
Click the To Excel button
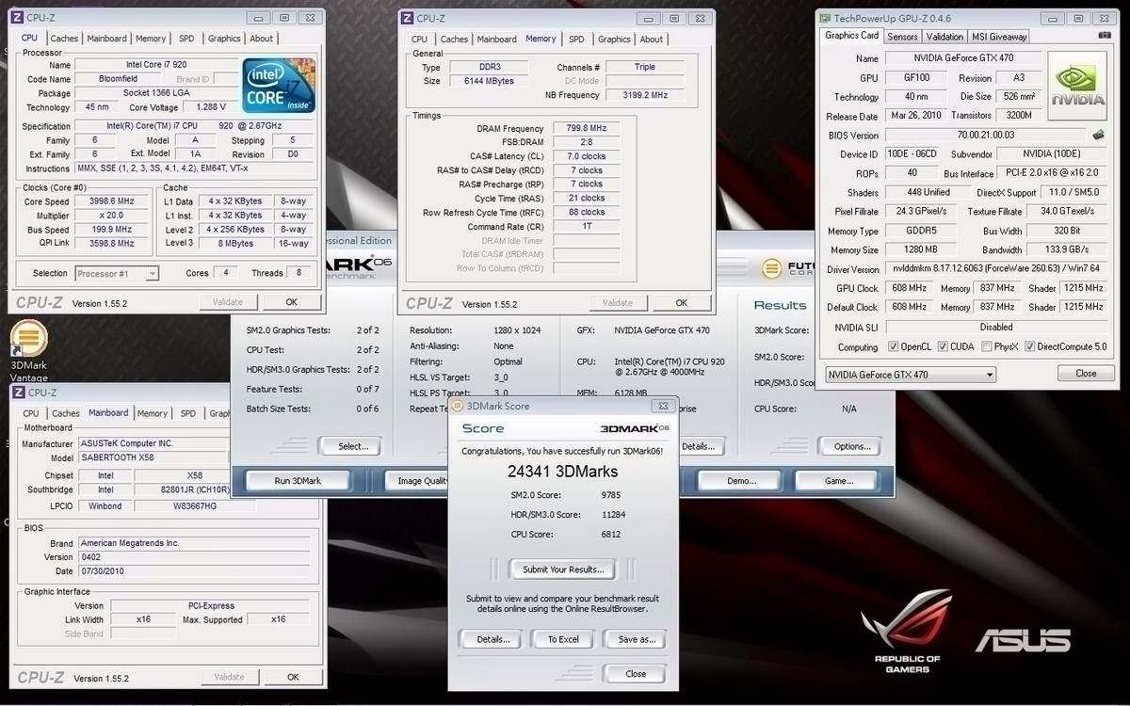click(563, 639)
